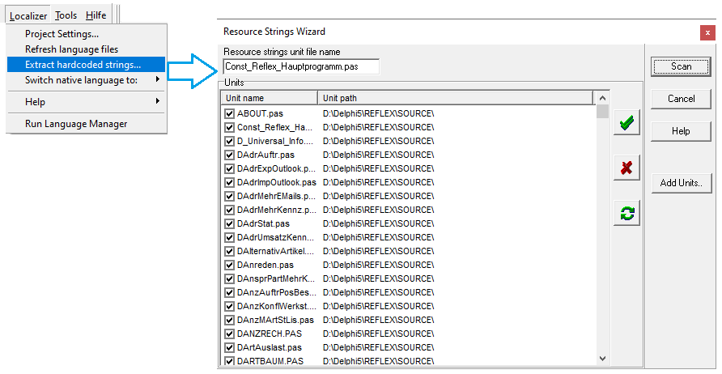Toggle the D_Universal_Info unit checkbox
722x374 pixels.
pos(229,141)
